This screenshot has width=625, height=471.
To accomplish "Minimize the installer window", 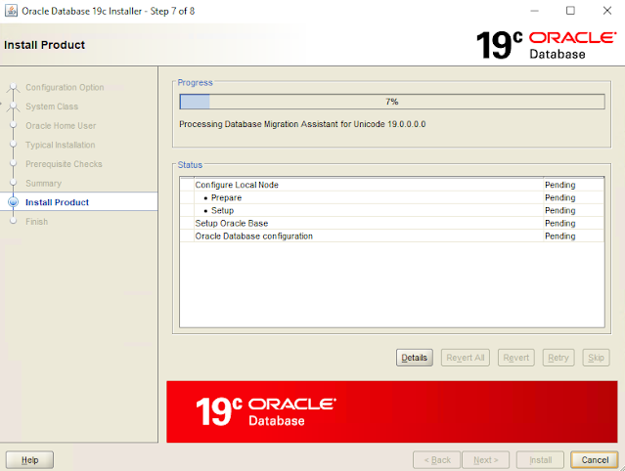I will click(534, 11).
